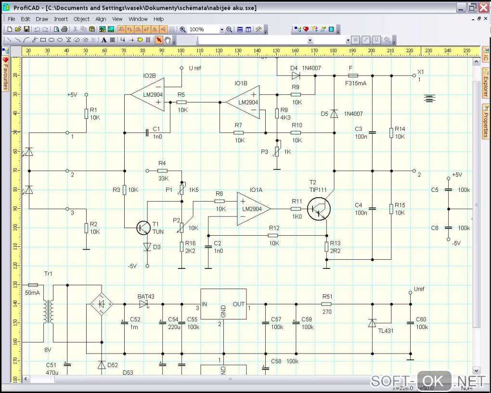The image size is (491, 393).
Task: Open the settings hammer-and-wrench icon
Action: click(x=258, y=29)
